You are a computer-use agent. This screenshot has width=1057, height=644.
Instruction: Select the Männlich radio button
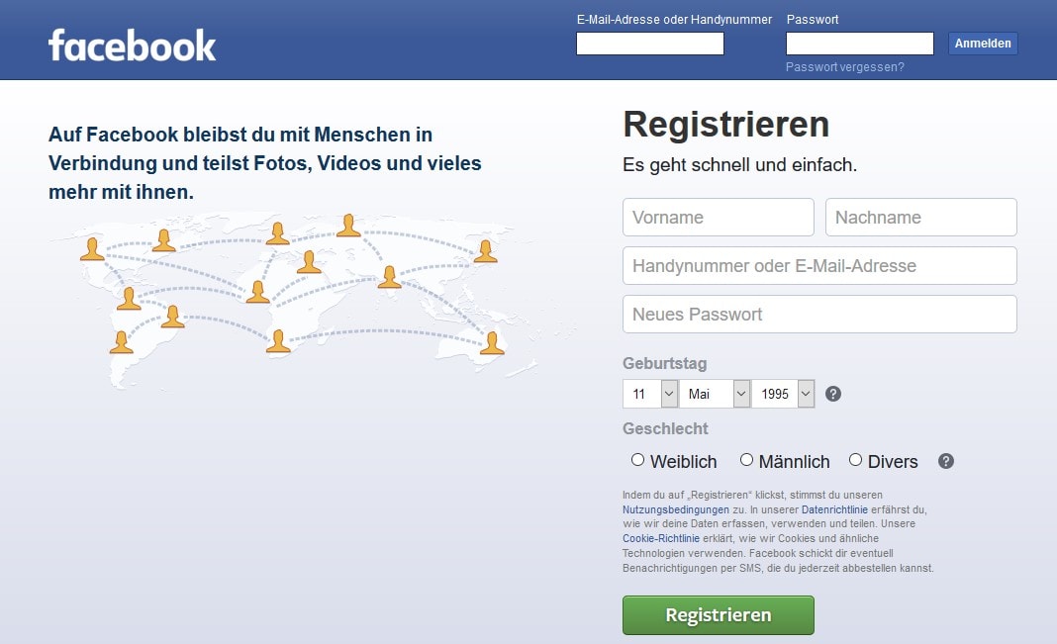[x=746, y=459]
